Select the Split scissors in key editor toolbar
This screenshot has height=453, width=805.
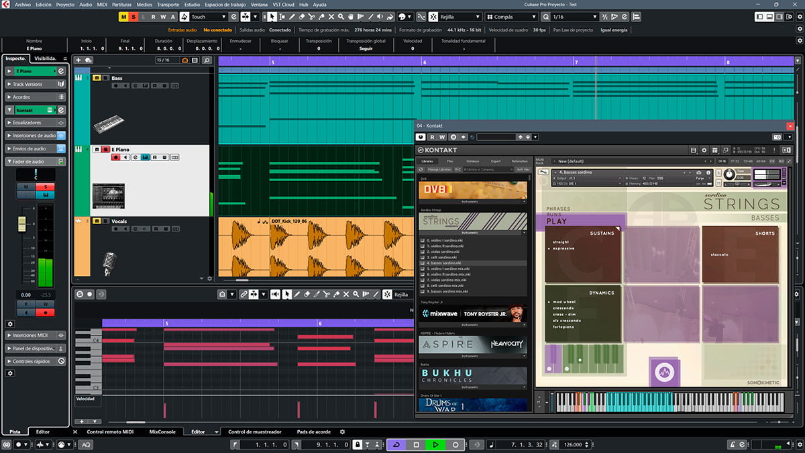click(326, 294)
